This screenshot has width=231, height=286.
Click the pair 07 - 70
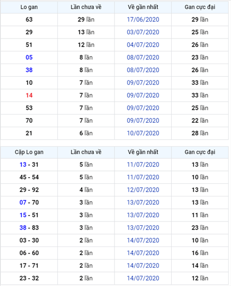click(29, 202)
